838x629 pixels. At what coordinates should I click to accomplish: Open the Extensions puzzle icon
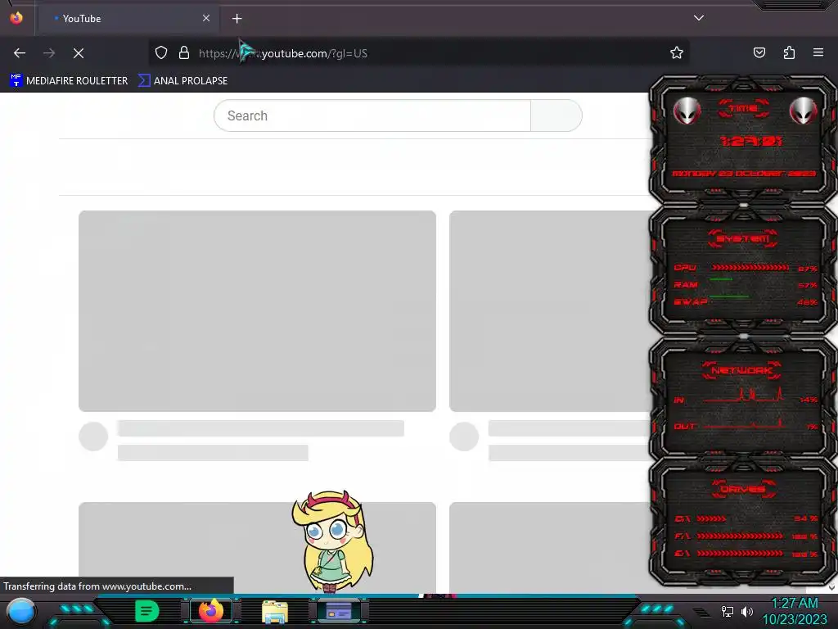789,52
